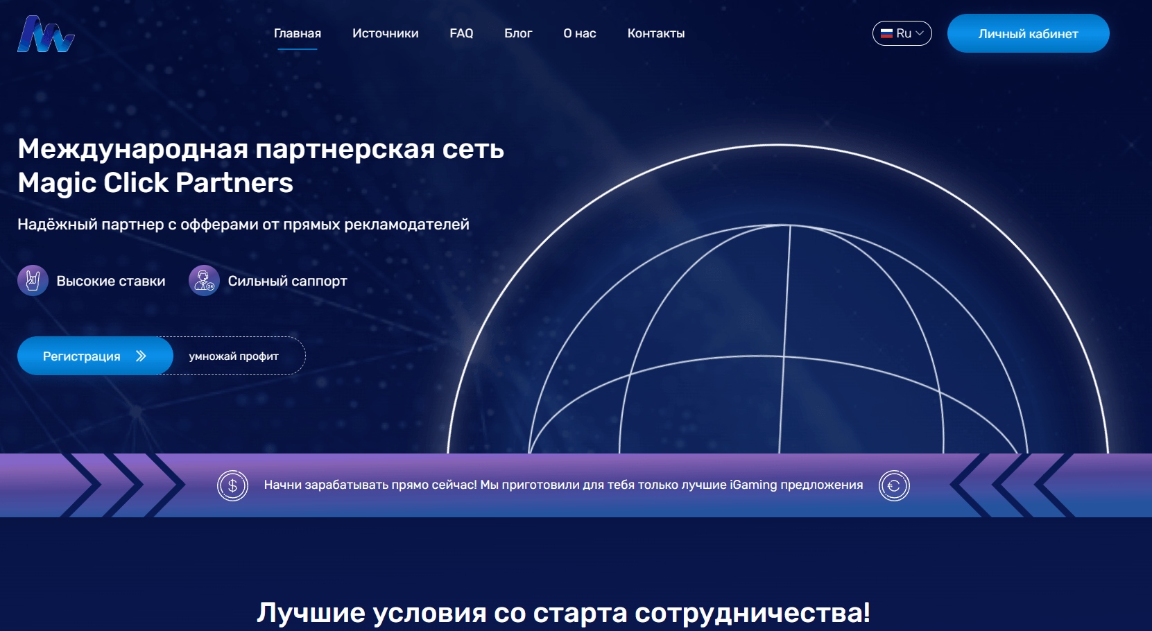This screenshot has width=1152, height=631.
Task: Open the О нас page
Action: pos(580,33)
